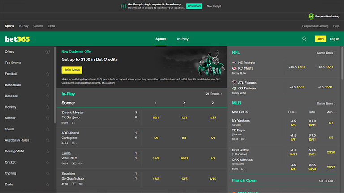344x193 pixels.
Task: Expand Yankees vs Rays markets 98
Action: (243, 139)
